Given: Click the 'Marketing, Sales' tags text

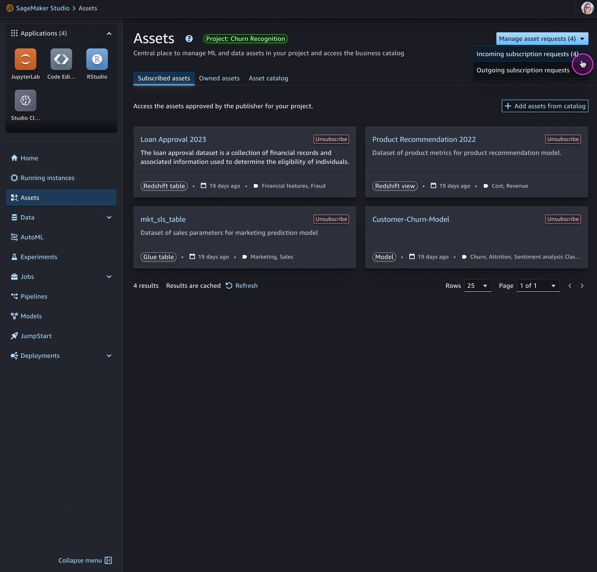Looking at the screenshot, I should pos(272,257).
